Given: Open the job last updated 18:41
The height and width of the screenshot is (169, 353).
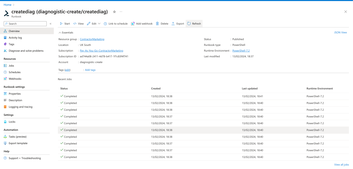Looking at the screenshot, I should [x=203, y=96].
